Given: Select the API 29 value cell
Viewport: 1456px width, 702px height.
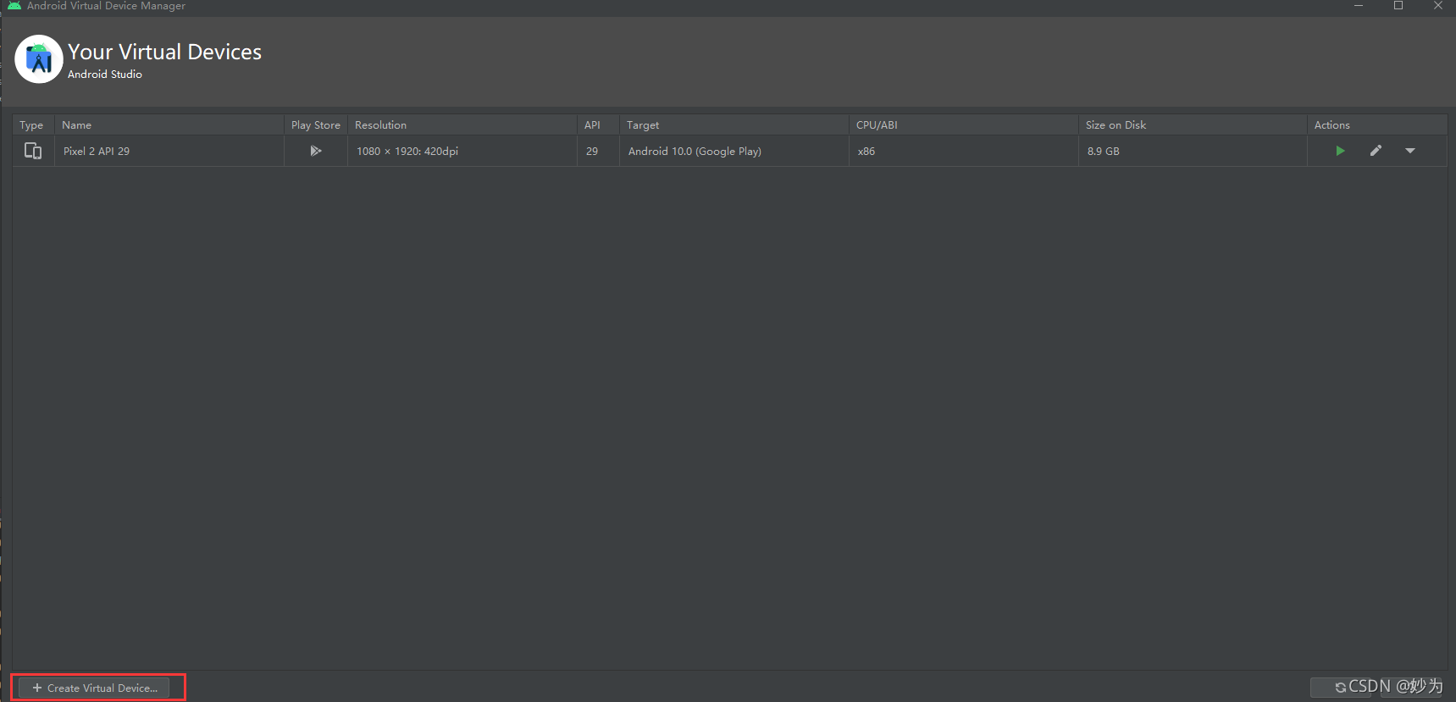Looking at the screenshot, I should [599, 151].
